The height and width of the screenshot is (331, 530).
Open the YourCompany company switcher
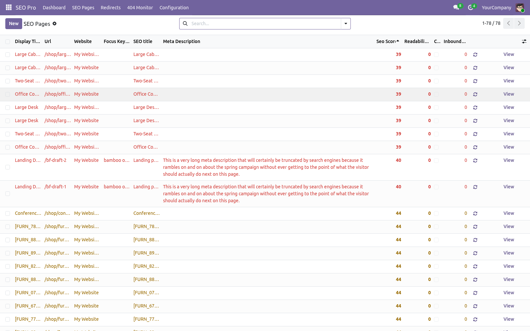(496, 8)
